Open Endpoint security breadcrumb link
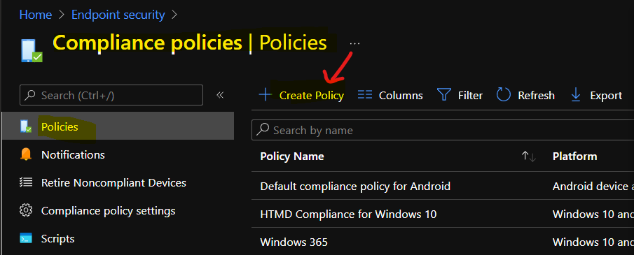This screenshot has height=255, width=634. pyautogui.click(x=118, y=15)
